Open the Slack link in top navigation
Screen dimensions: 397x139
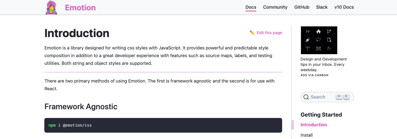(x=322, y=7)
